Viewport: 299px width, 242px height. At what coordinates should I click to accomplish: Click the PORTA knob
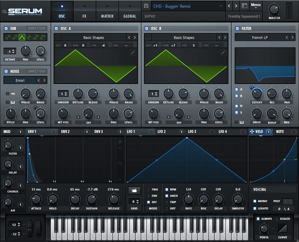point(264,228)
